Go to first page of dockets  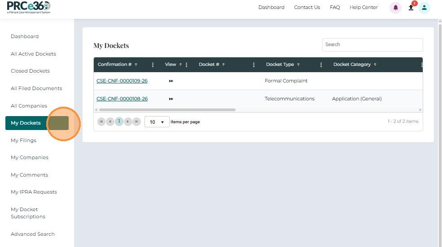101,121
